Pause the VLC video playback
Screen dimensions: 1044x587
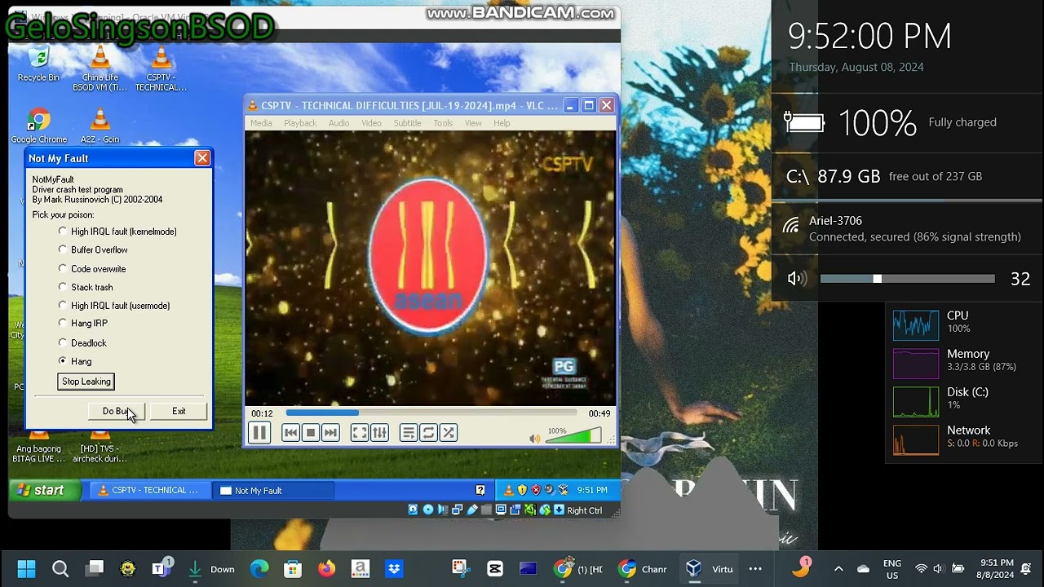[259, 433]
